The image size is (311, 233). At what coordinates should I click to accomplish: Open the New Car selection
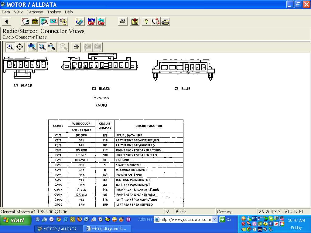[x=91, y=21]
